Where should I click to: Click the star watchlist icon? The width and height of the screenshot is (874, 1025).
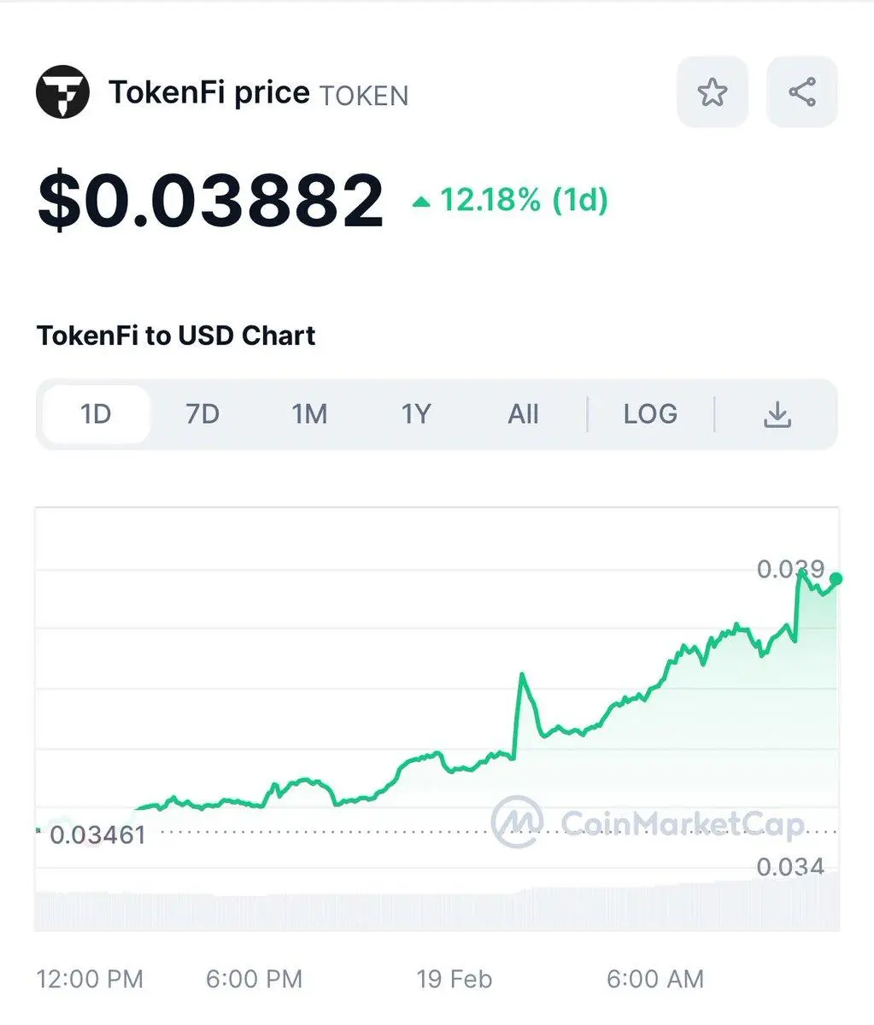(x=712, y=91)
